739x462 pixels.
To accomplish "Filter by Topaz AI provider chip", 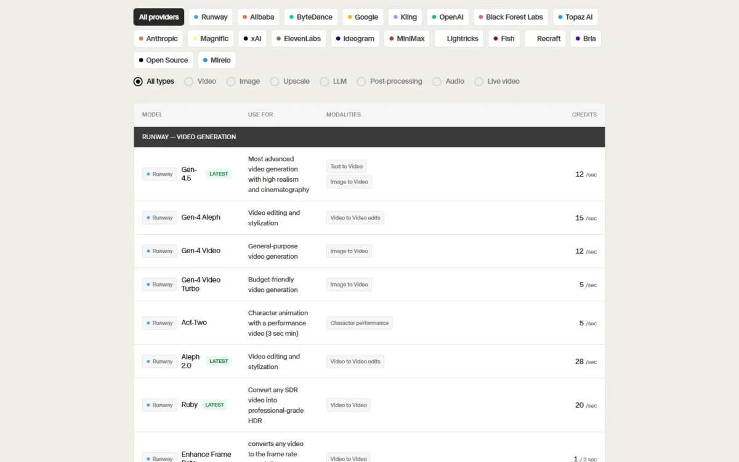I will [x=575, y=17].
